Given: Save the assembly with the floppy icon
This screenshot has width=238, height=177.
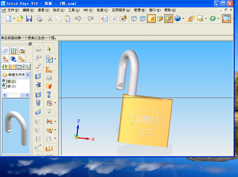Looking at the screenshot, I should (29, 19).
